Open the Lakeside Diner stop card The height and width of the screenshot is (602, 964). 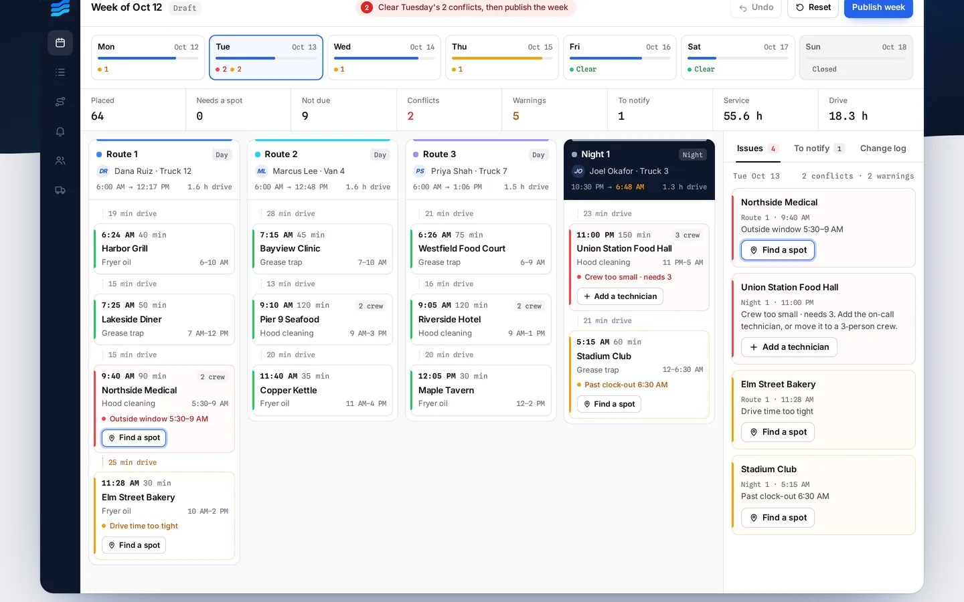point(165,320)
